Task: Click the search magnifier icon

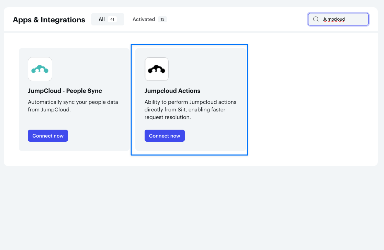Action: (x=316, y=19)
